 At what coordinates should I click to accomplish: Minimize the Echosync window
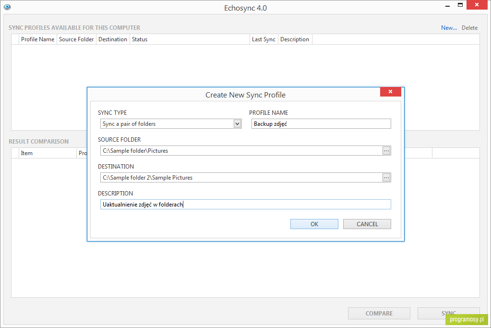pos(447,5)
